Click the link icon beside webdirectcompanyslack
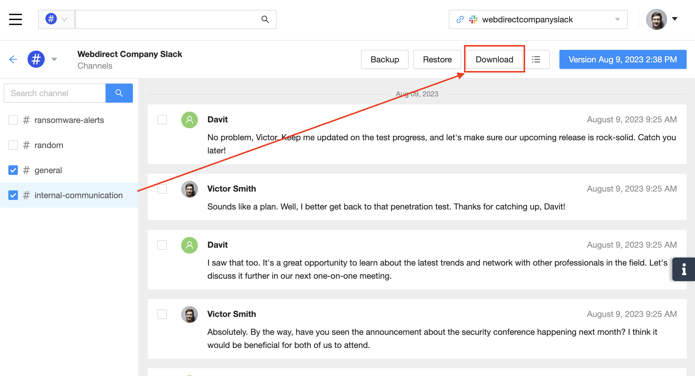The height and width of the screenshot is (376, 695). point(460,19)
